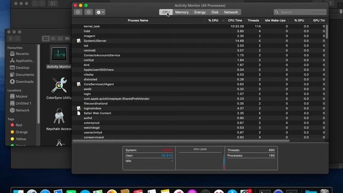The width and height of the screenshot is (343, 193).
Task: Select the Mojave volume in Finder
Action: tap(19, 96)
